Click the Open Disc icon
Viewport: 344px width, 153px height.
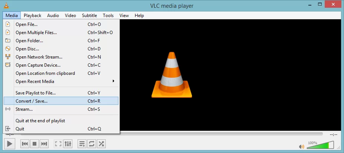click(x=8, y=49)
